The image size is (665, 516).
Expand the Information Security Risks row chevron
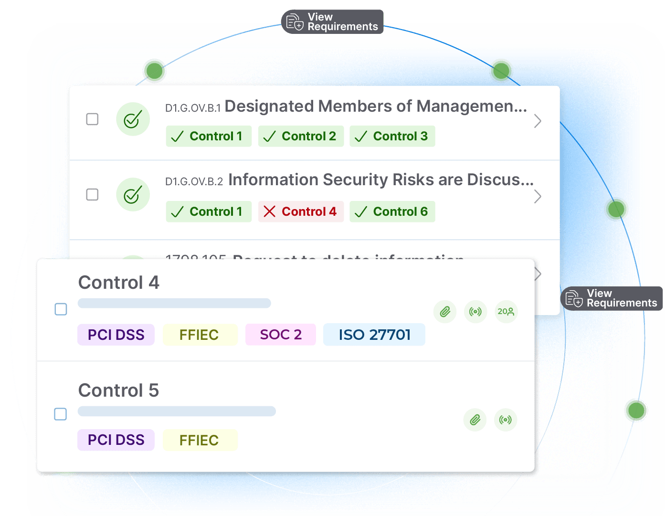(538, 197)
